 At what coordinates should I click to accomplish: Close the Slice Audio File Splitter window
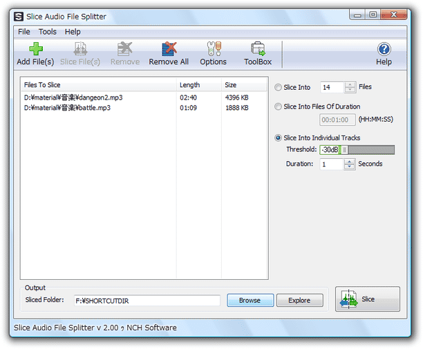tap(393, 15)
